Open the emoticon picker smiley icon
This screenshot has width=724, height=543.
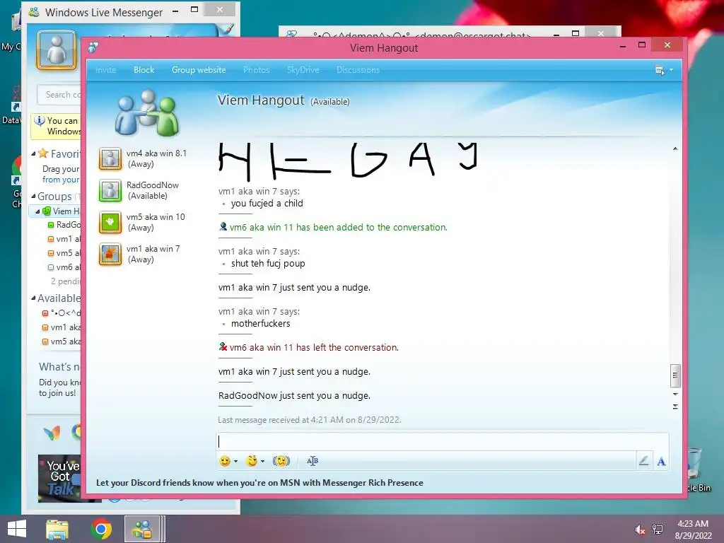224,461
